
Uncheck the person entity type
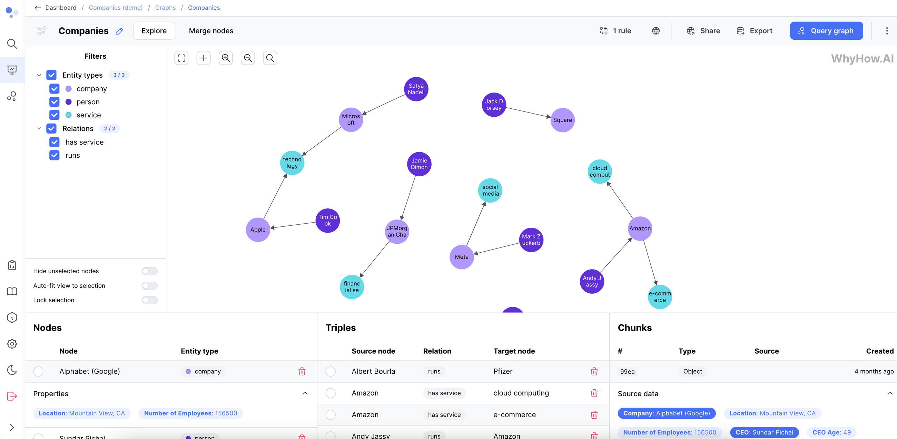[x=54, y=102]
